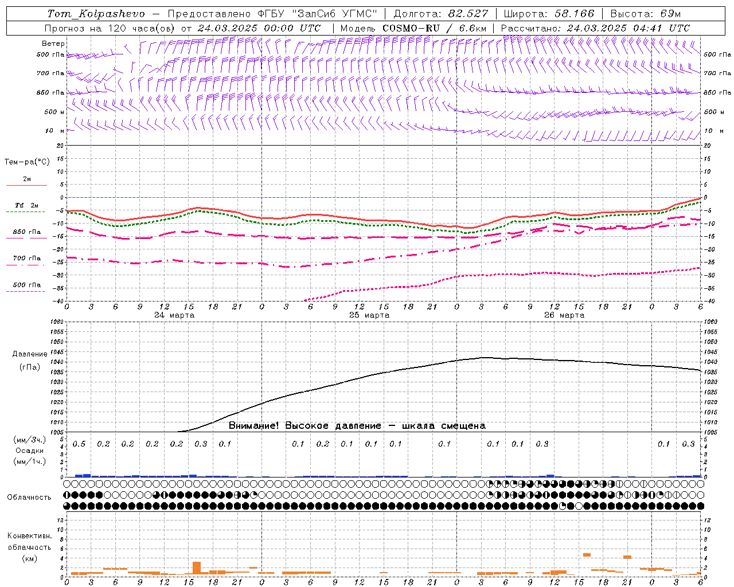Image resolution: width=734 pixels, height=587 pixels.
Task: Click the 'Предоставлено ФГБУ "ЗапСиб УГМС"' provider text
Action: pos(272,14)
